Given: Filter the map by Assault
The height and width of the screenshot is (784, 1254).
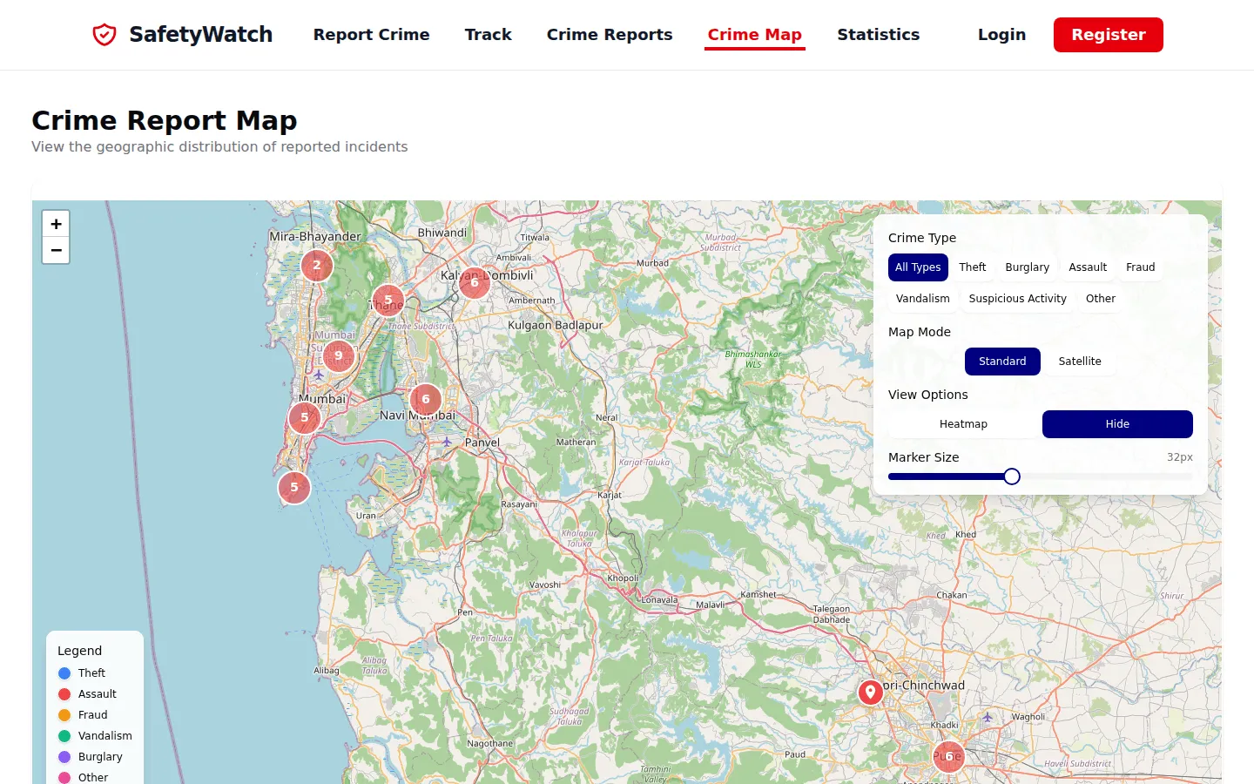Looking at the screenshot, I should (x=1088, y=267).
